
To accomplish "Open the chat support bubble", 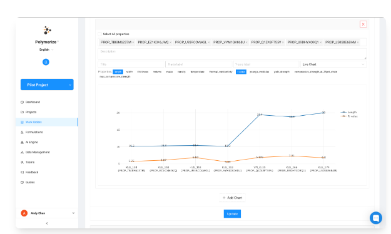I will 376,218.
